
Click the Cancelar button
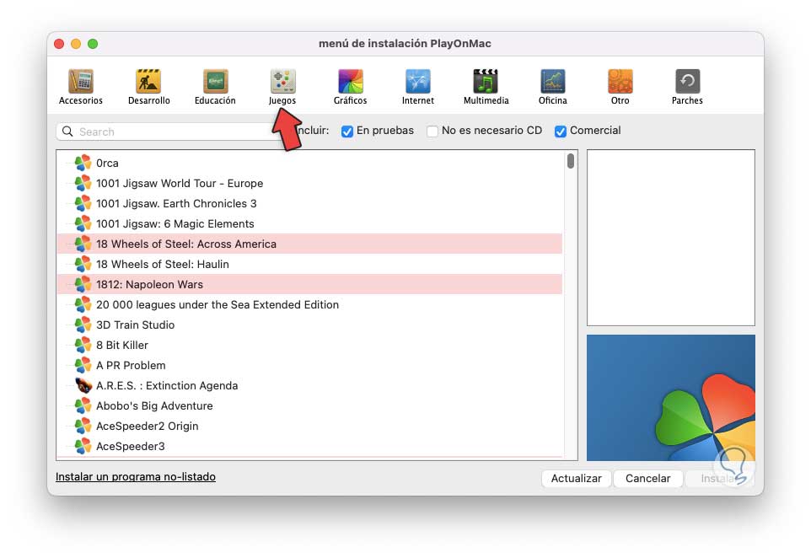tap(647, 479)
